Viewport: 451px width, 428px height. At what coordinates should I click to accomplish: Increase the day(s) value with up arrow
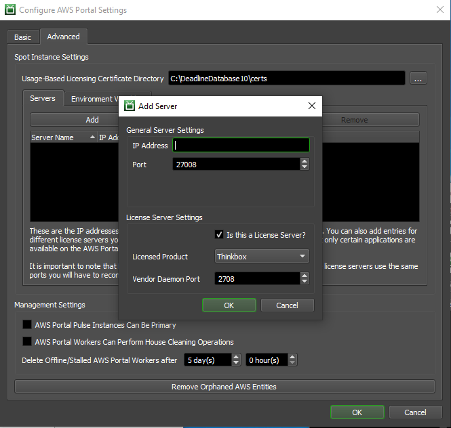click(236, 357)
